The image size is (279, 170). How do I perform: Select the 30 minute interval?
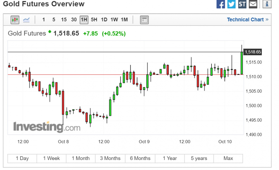click(74, 20)
